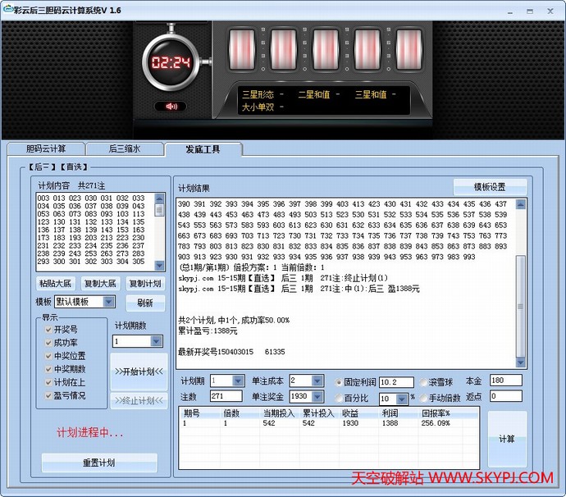Click the 本金 input field
The width and height of the screenshot is (566, 497).
tap(505, 381)
